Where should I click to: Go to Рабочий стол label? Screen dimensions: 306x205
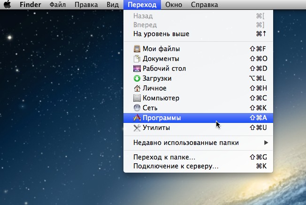[x=164, y=68]
